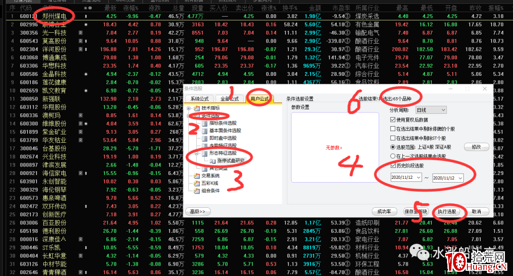Expand advanced options with 高级>> button
Image resolution: width=513 pixels, height=276 pixels.
point(198,212)
